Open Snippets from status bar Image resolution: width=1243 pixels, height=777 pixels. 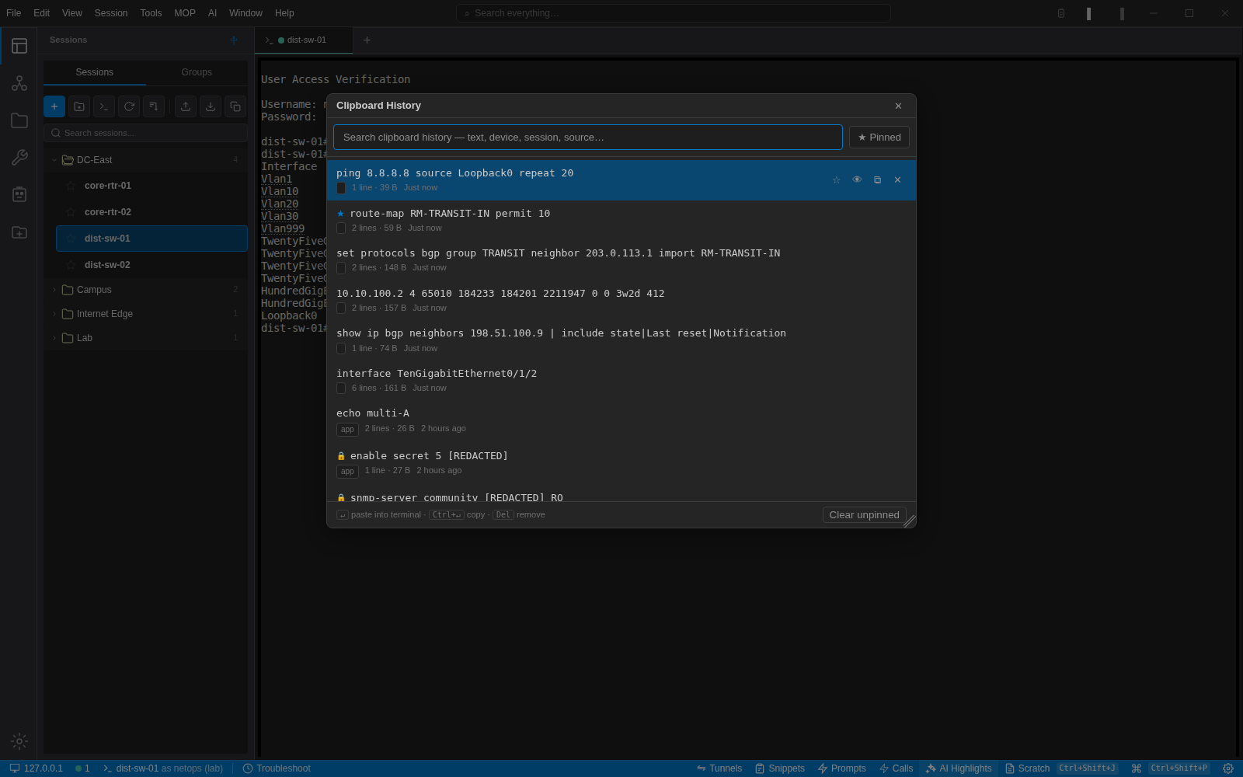point(779,768)
